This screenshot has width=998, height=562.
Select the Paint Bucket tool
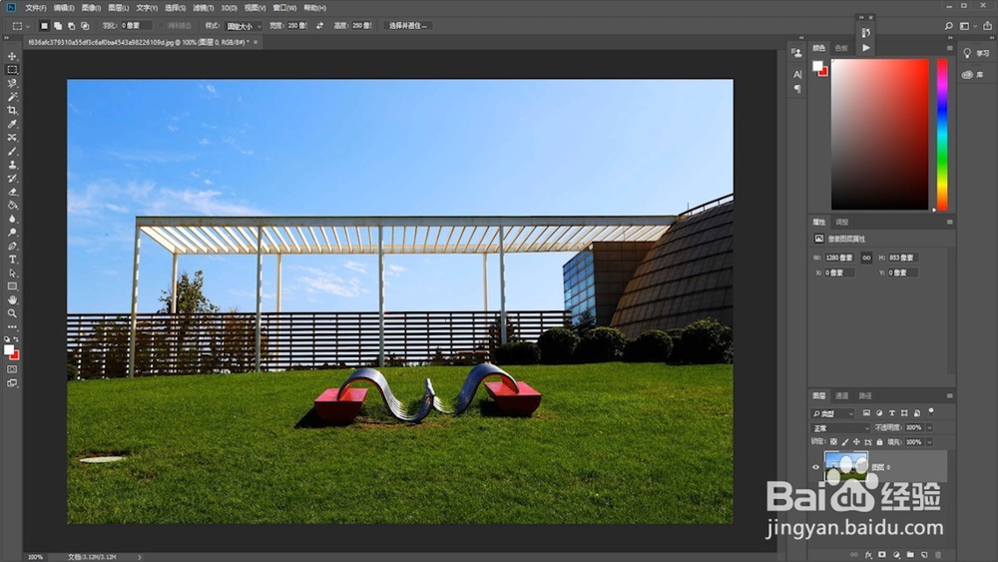tap(12, 205)
